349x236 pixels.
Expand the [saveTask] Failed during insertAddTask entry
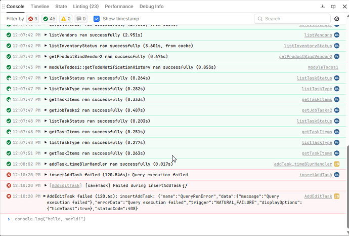click(x=46, y=185)
